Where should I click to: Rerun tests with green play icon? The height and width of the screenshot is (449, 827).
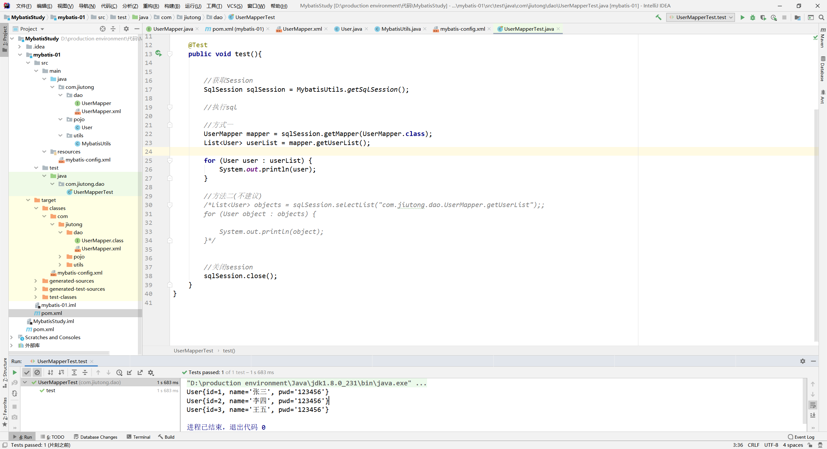coord(15,372)
